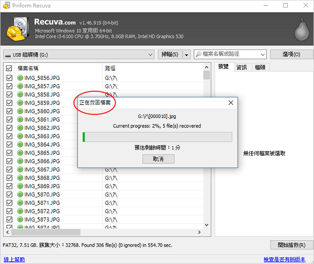Click the horizontal scrollbar thumb of file list
This screenshot has height=264, width=314.
coord(46,232)
